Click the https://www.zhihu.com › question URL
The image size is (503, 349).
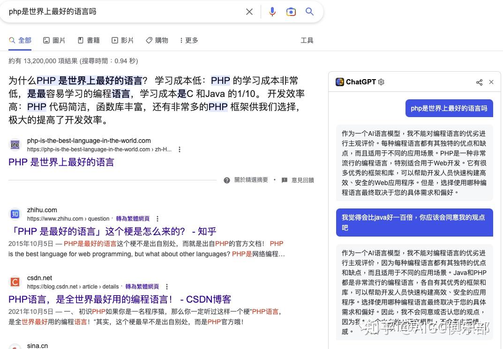(x=68, y=219)
